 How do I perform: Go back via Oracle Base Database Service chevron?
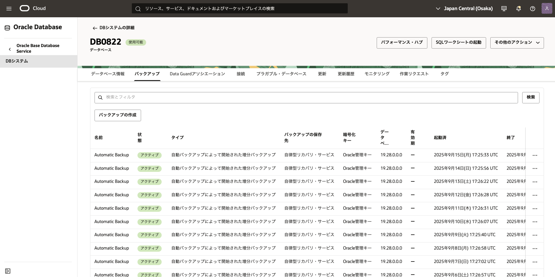[x=10, y=49]
